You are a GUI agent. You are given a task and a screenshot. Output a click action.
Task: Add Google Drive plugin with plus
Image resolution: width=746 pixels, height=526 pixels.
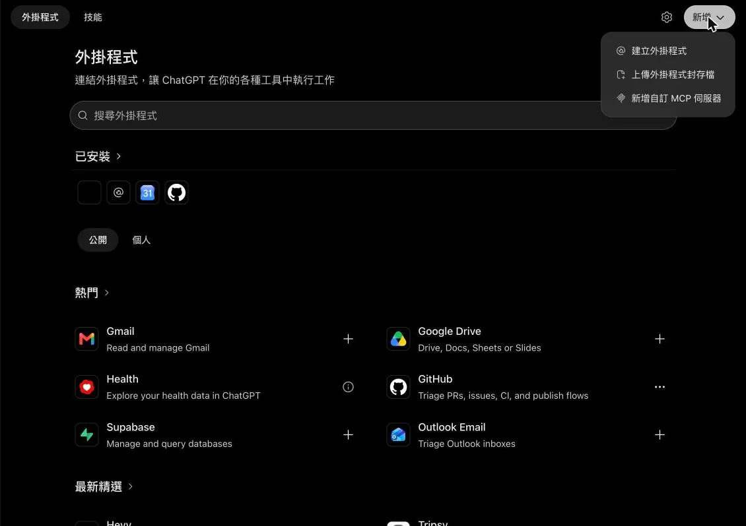(x=660, y=339)
